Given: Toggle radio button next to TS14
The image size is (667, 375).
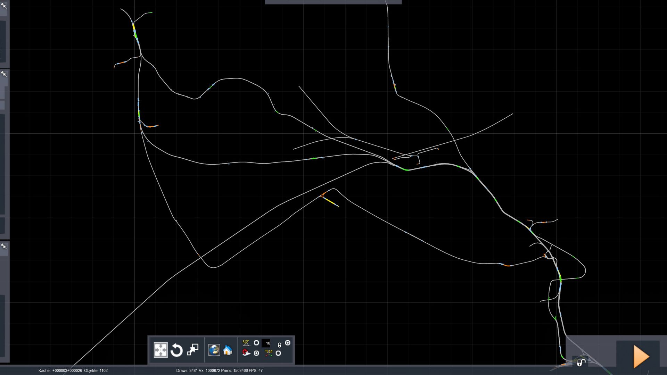Looking at the screenshot, I should pyautogui.click(x=278, y=353).
